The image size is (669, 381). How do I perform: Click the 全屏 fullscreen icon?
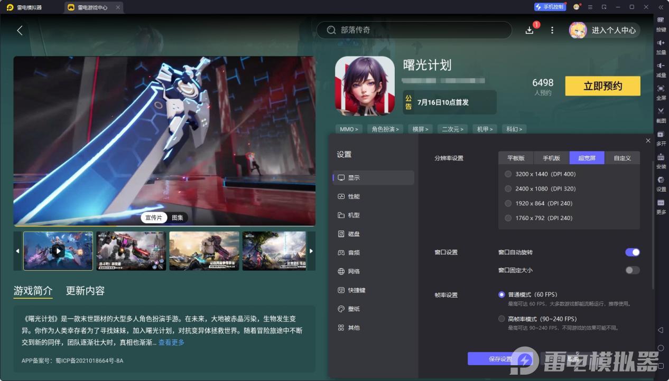click(x=661, y=92)
